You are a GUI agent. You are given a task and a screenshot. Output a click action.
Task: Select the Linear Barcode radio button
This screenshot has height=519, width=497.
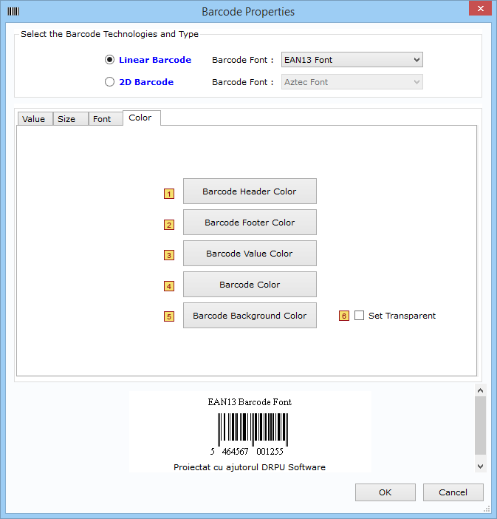click(109, 60)
